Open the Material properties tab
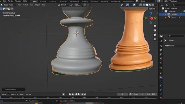The height and width of the screenshot is (104, 185). point(161,98)
